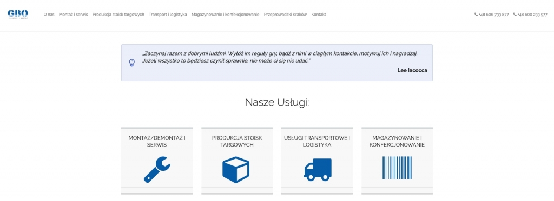The height and width of the screenshot is (201, 554).
Task: Click the Lee Iacocca quote box
Action: pos(276,63)
